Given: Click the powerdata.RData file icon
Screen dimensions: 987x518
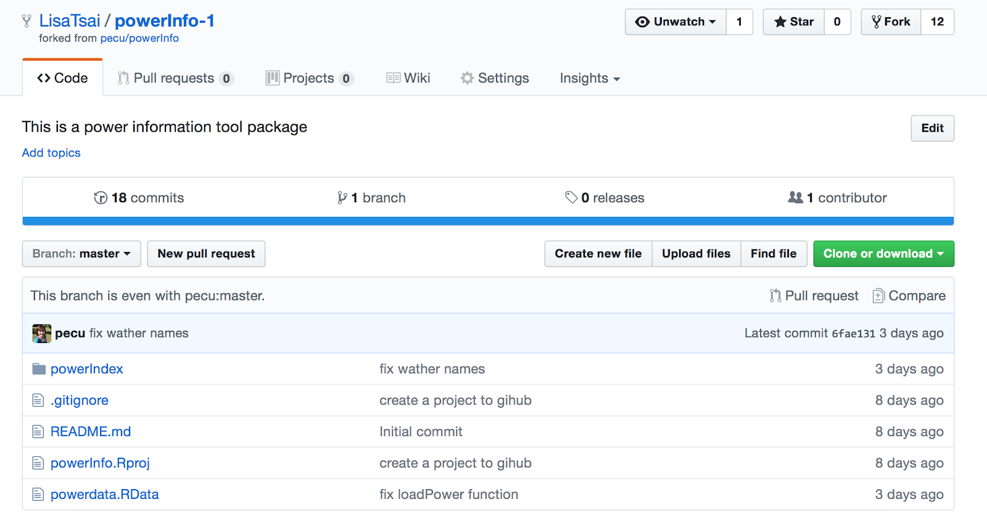Looking at the screenshot, I should pyautogui.click(x=38, y=495).
